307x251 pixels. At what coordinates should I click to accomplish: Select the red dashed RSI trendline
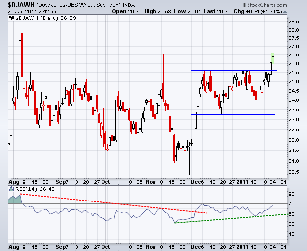coord(113,203)
